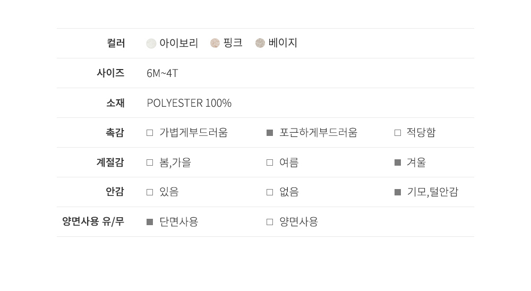Viewport: 531px width, 291px height.
Task: Click the 사이즈 row label
Action: [x=110, y=73]
